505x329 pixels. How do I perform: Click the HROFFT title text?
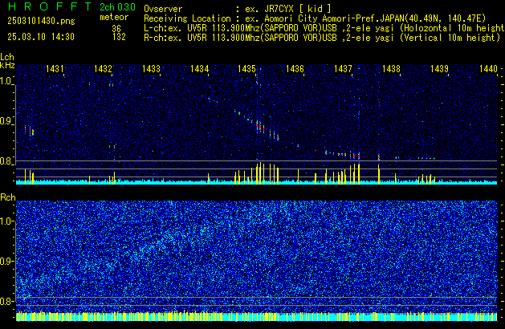(50, 6)
